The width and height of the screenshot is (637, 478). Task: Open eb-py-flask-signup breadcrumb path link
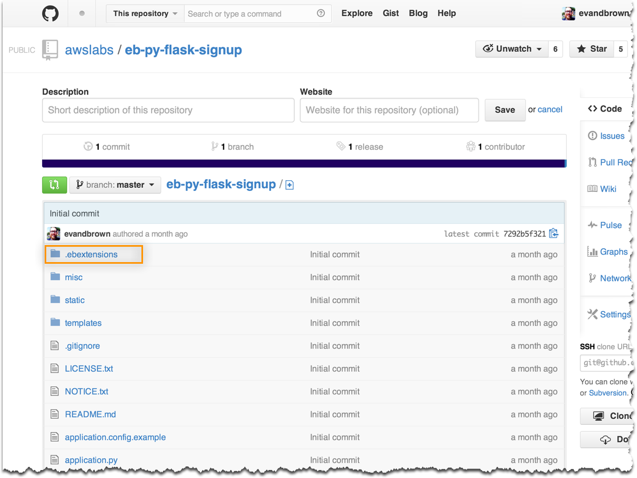(221, 185)
